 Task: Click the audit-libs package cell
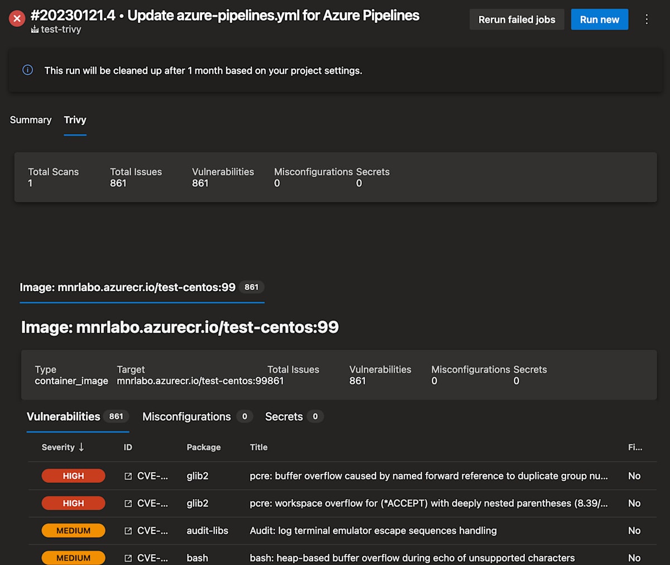click(207, 531)
